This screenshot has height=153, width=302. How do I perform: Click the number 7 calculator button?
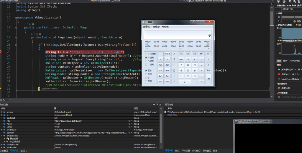click(x=181, y=65)
